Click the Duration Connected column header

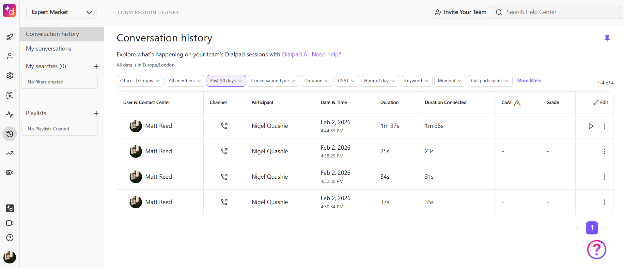coord(445,102)
